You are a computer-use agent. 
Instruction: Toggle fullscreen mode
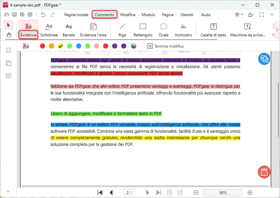262,14
